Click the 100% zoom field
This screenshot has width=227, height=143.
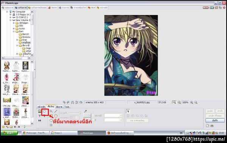click(185, 102)
